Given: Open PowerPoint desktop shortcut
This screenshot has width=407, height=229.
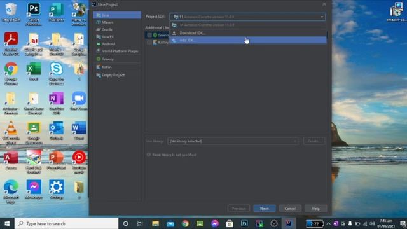Looking at the screenshot, I should pos(56,160).
